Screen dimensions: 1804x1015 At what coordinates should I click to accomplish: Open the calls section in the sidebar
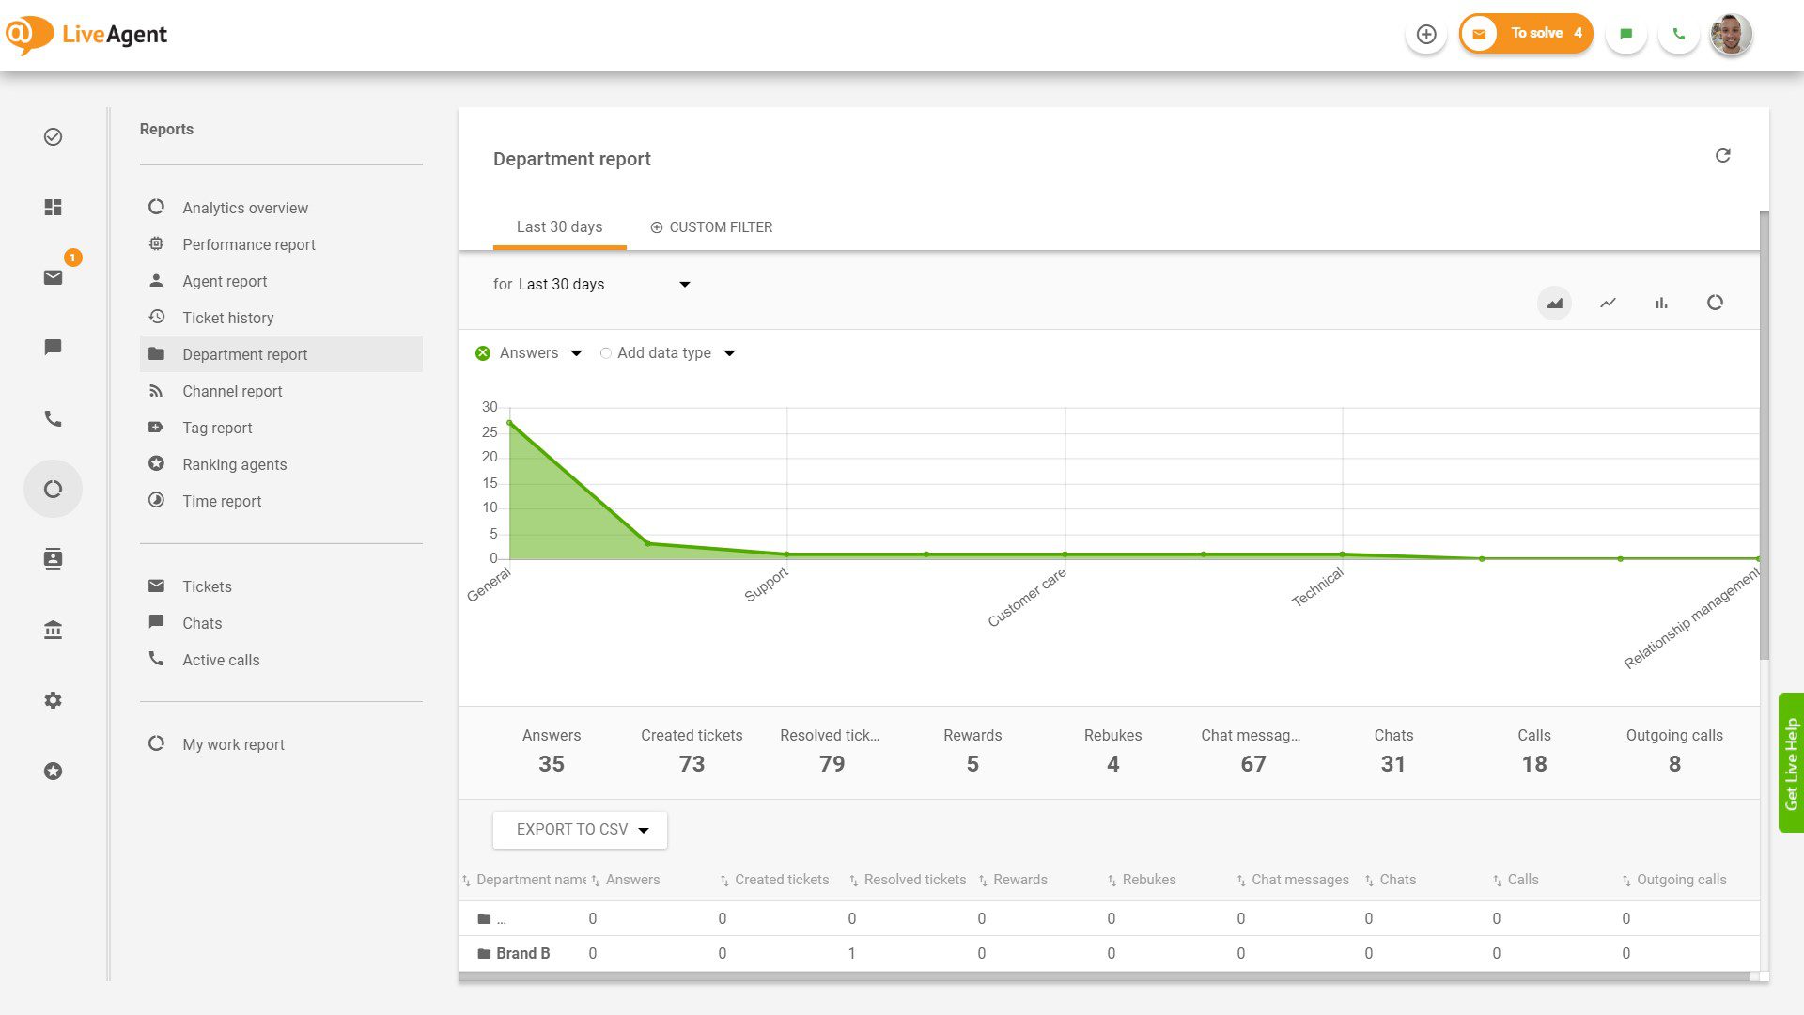[x=53, y=418]
